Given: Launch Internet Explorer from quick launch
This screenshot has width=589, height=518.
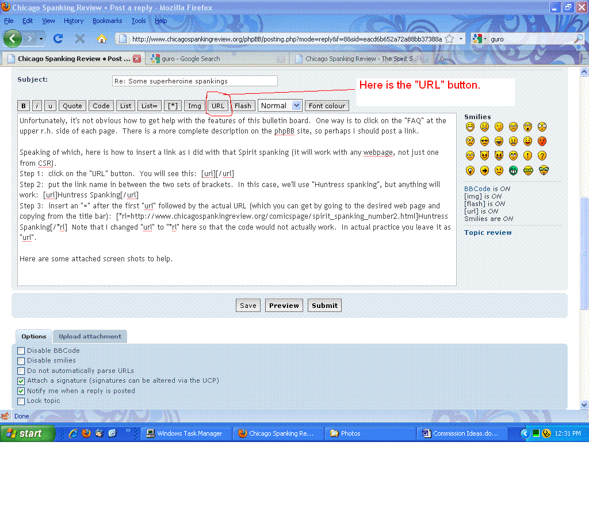Looking at the screenshot, I should (73, 433).
